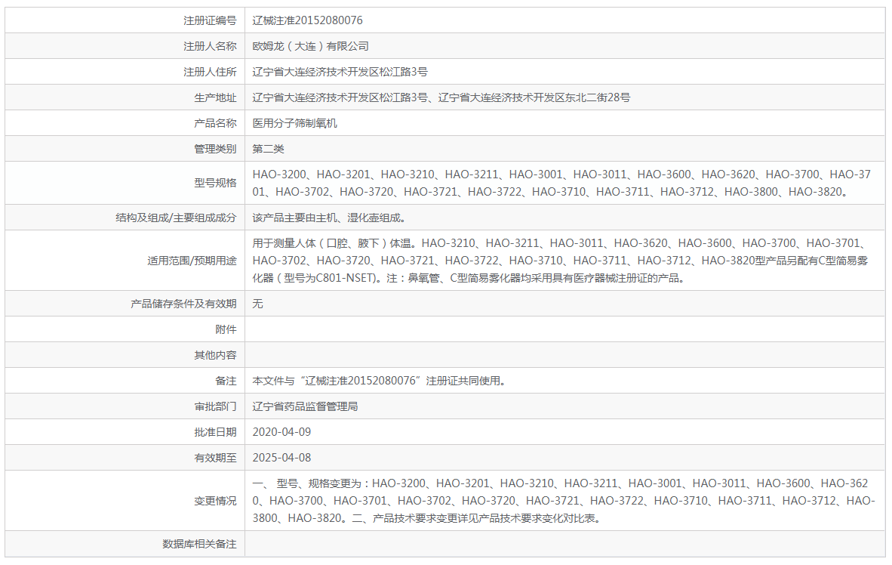
Task: Click approval date 2020-04-09
Action: point(281,432)
